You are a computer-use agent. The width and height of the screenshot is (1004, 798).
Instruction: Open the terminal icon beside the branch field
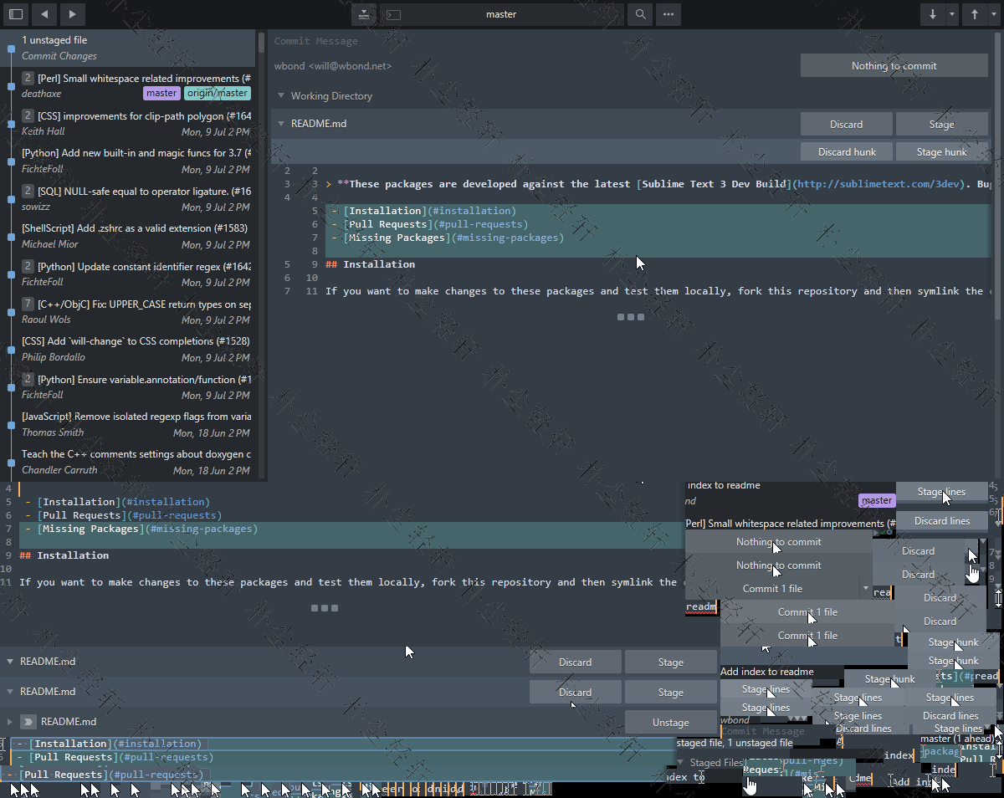click(392, 14)
